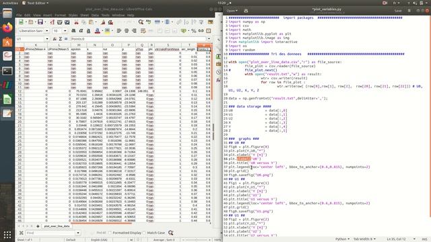Click the Activities button in top bar
Image resolution: width=431 pixels, height=242 pixels.
click(10, 3)
